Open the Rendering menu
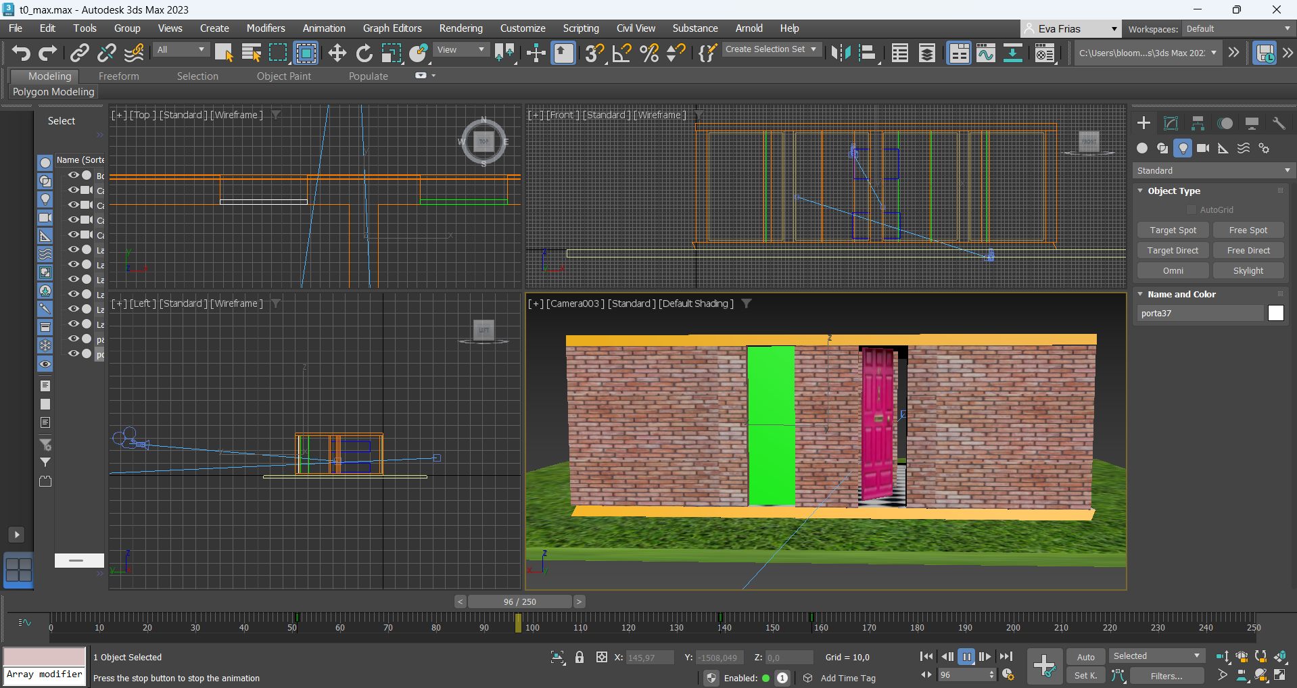 click(x=461, y=28)
